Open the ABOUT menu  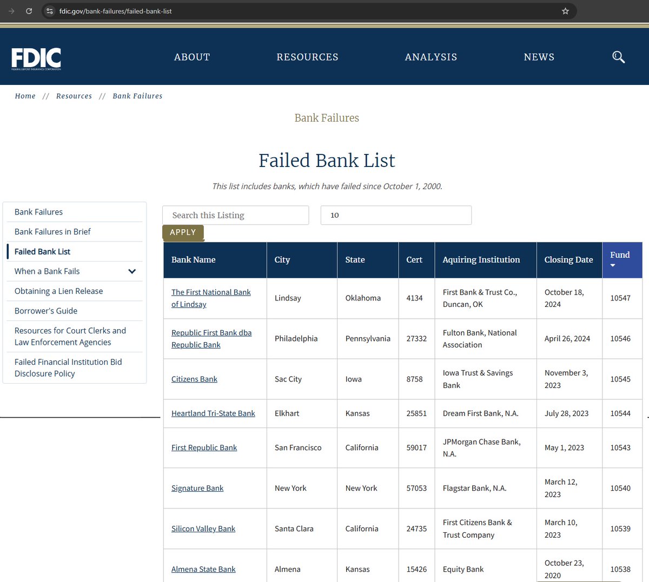192,57
